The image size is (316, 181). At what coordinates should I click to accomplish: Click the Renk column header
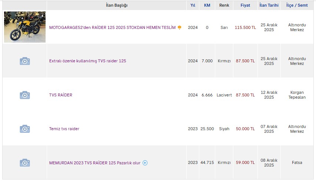tap(224, 5)
